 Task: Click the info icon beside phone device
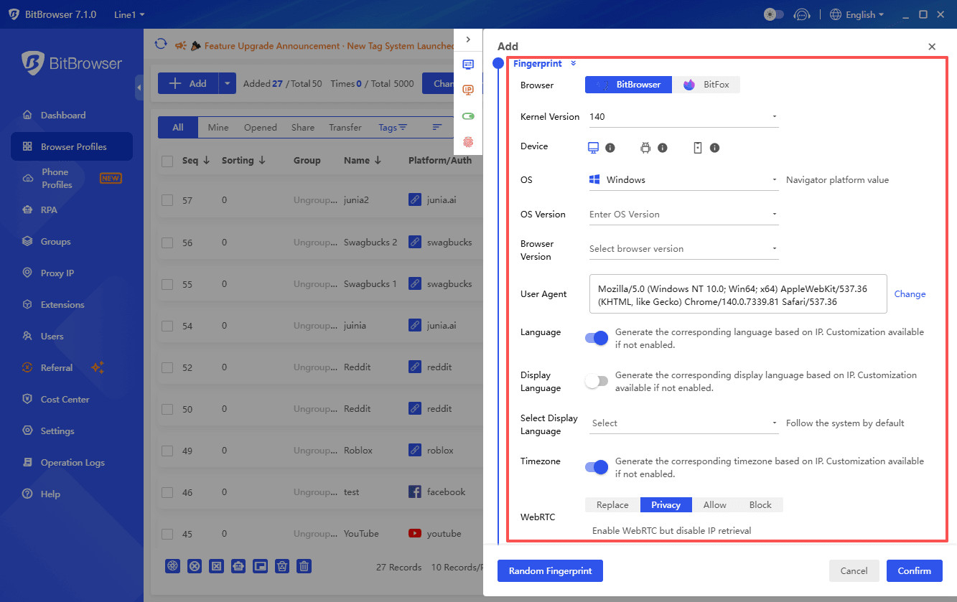point(715,148)
